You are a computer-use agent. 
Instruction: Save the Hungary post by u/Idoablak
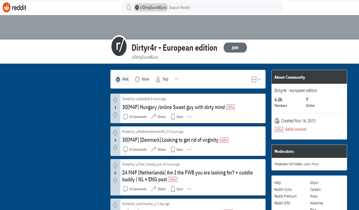[x=177, y=117]
